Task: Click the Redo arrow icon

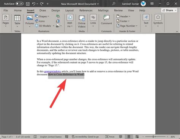Action: tap(42, 4)
